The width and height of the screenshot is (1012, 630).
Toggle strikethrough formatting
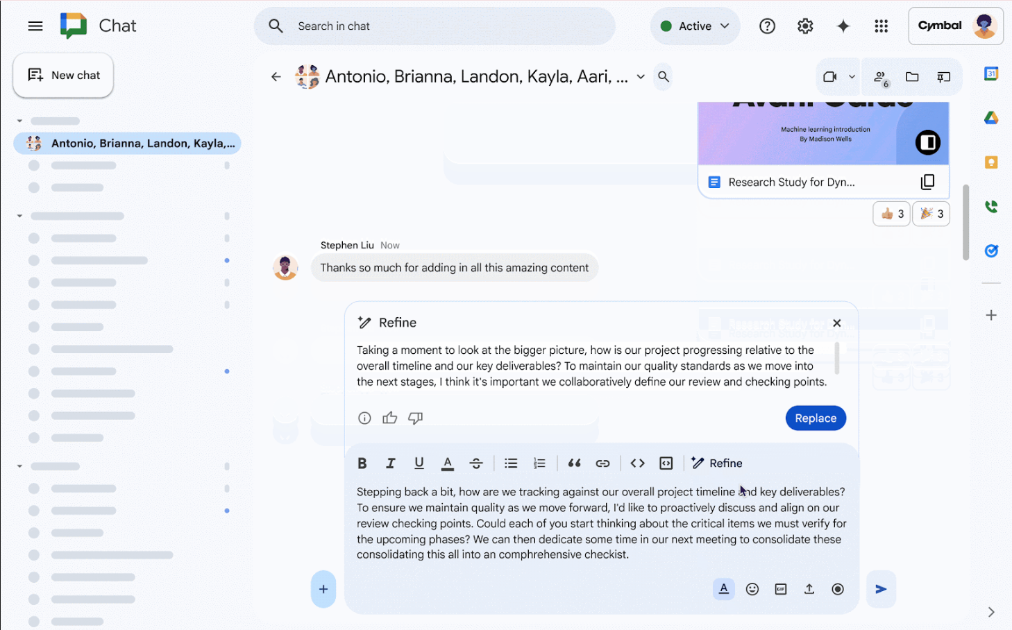tap(476, 463)
